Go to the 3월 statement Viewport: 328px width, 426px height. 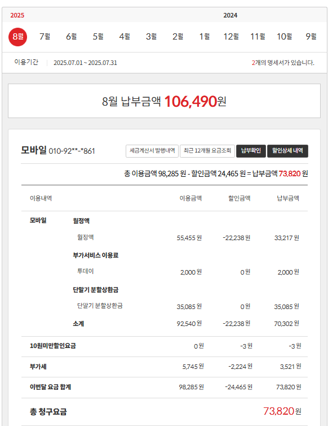click(x=151, y=36)
